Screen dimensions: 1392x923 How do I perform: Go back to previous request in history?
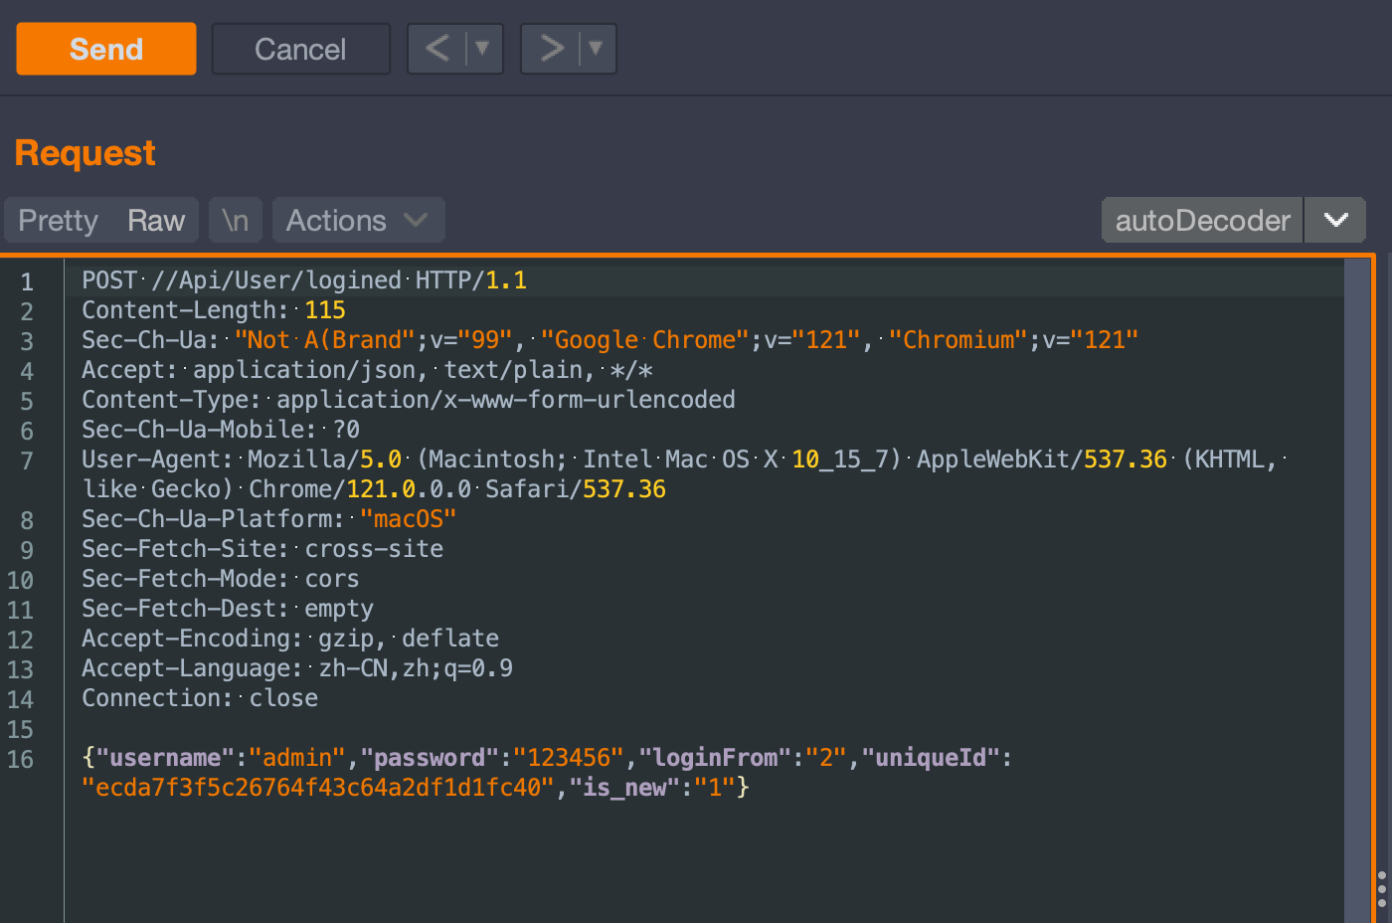pos(437,49)
